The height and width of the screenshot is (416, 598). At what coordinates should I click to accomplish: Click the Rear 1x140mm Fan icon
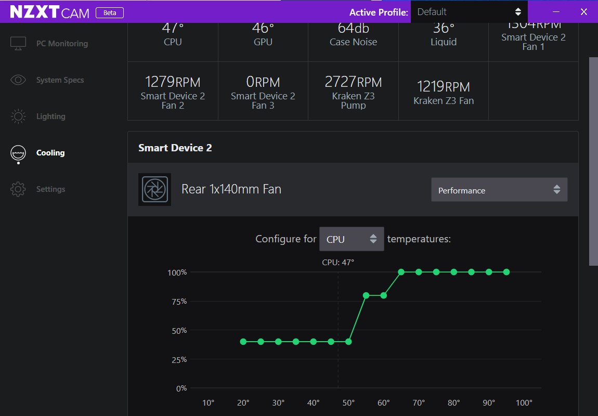pyautogui.click(x=154, y=189)
